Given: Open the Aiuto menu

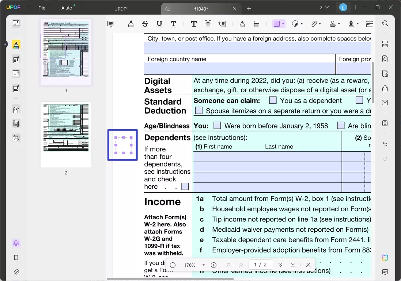Looking at the screenshot, I should point(67,8).
